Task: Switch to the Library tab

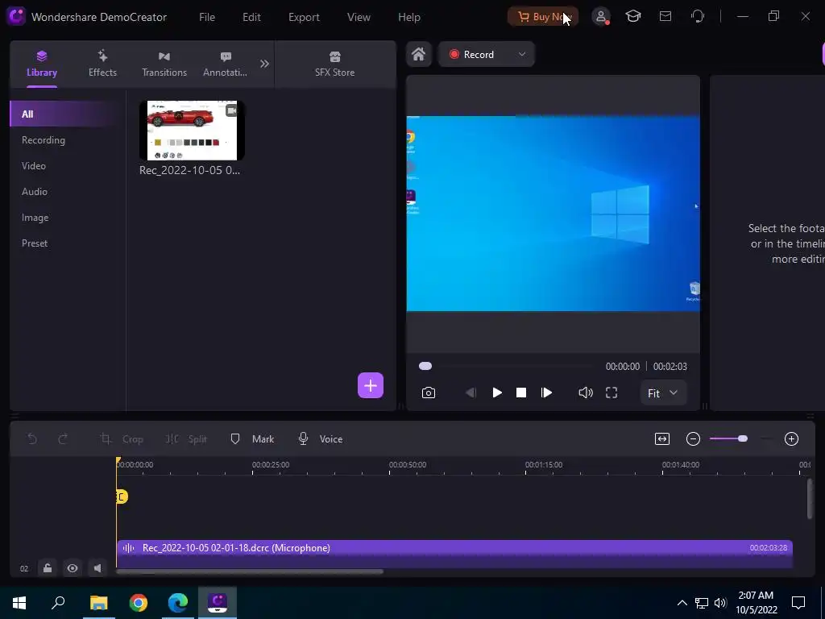Action: pos(42,64)
